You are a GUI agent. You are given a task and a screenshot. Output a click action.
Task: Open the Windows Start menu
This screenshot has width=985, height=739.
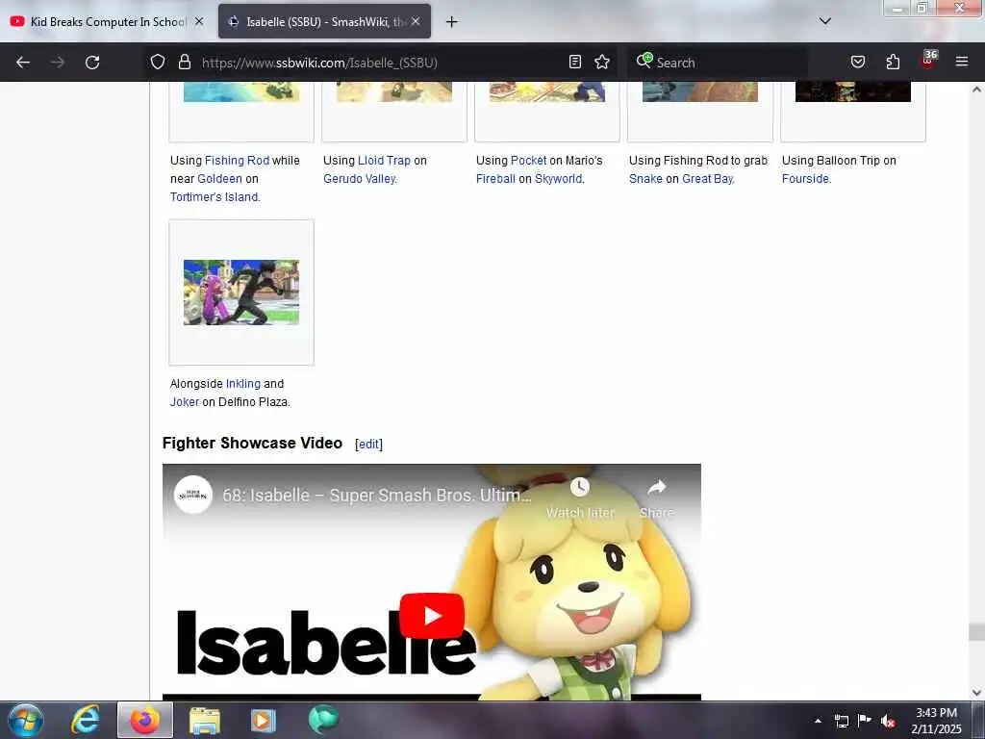(x=26, y=721)
